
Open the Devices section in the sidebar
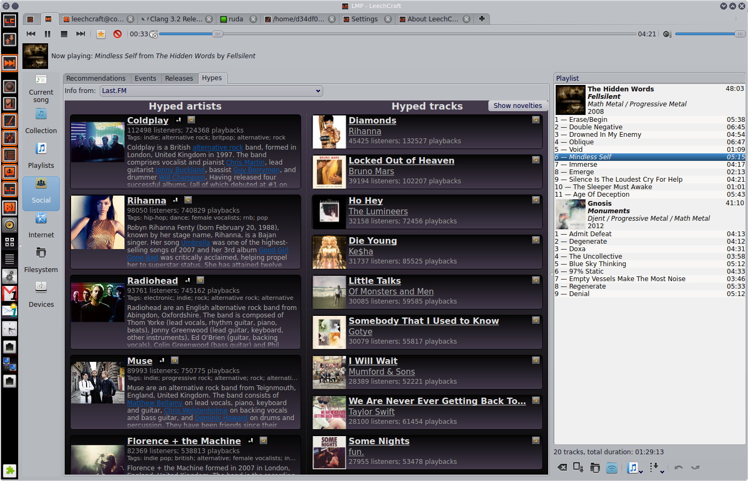point(41,295)
